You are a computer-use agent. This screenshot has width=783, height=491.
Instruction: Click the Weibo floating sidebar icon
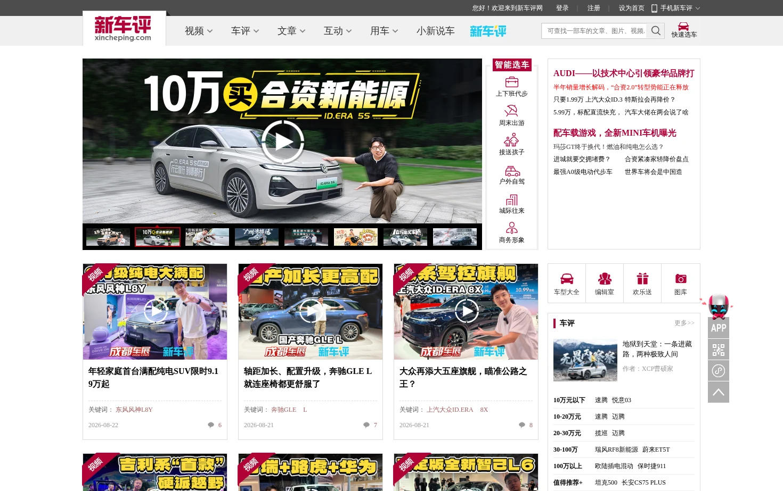[x=719, y=371]
